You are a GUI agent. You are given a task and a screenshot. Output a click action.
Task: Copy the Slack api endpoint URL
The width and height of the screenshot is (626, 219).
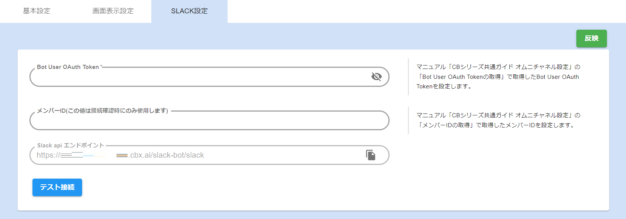click(x=370, y=155)
